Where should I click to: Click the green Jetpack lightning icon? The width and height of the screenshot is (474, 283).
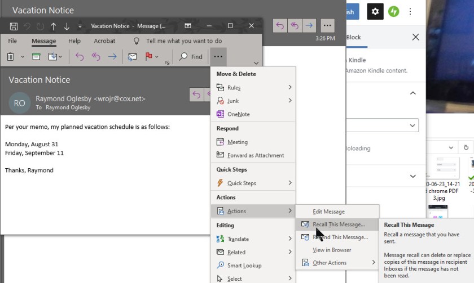394,11
